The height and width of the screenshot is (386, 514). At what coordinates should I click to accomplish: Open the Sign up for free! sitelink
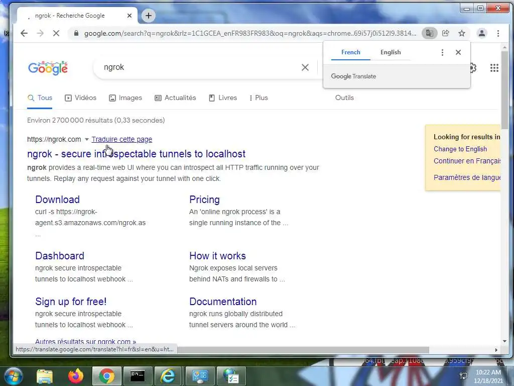pyautogui.click(x=71, y=302)
